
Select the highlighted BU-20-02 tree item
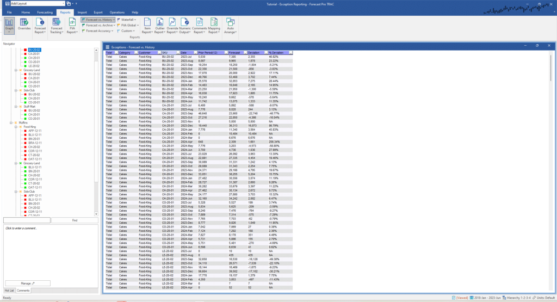pyautogui.click(x=34, y=50)
